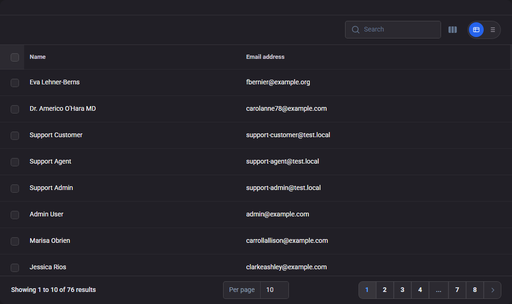Select checkbox for Eva Lehner-Berns
This screenshot has width=512, height=304.
point(15,83)
